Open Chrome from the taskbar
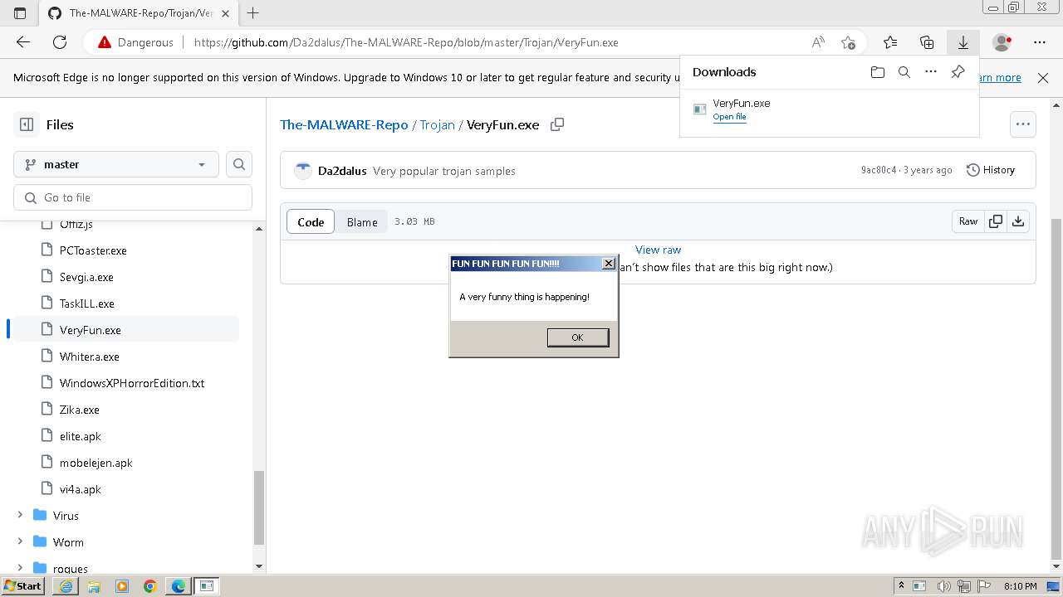This screenshot has height=597, width=1063. 149,586
